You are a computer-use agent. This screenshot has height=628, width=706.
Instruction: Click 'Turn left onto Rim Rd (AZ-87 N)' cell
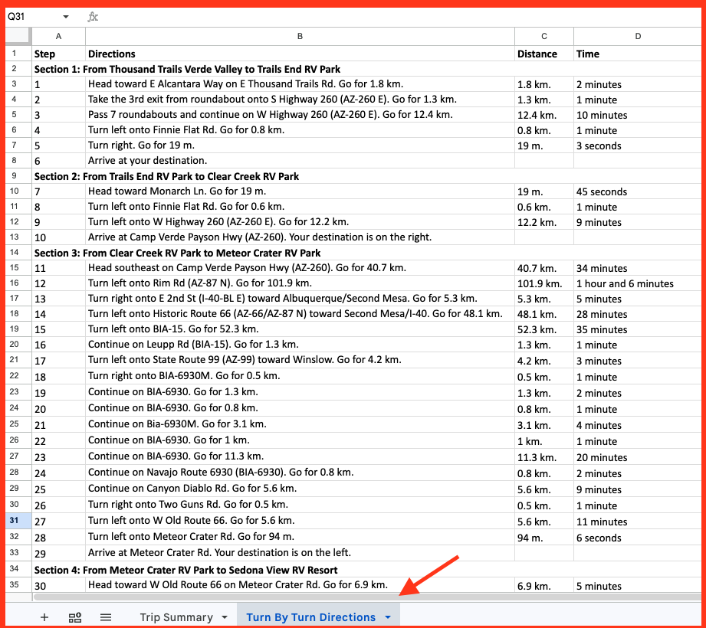(300, 283)
